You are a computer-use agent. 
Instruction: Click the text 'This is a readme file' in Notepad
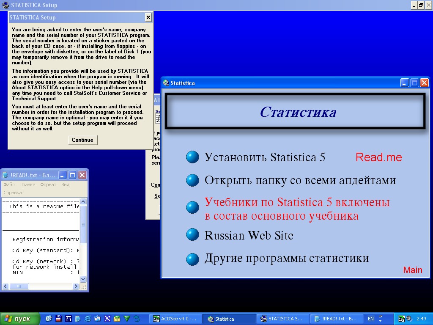(44, 206)
